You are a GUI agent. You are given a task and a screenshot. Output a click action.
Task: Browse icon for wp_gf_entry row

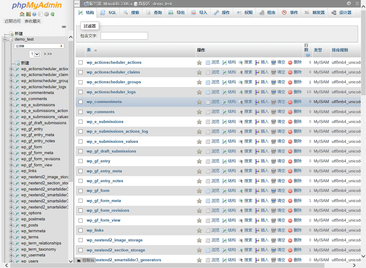click(x=208, y=161)
